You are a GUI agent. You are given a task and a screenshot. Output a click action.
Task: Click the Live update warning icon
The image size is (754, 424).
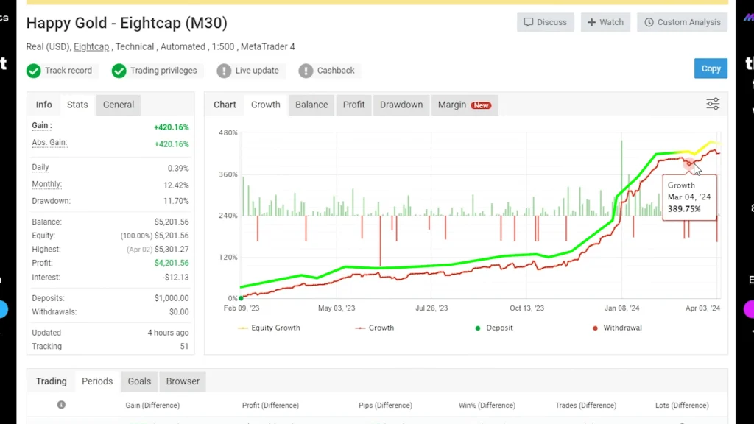224,71
